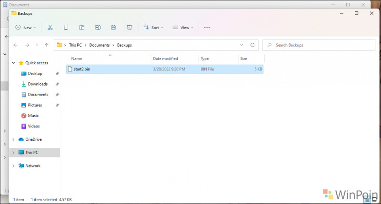The width and height of the screenshot is (381, 204).
Task: Collapse the Quick access section
Action: click(x=13, y=63)
